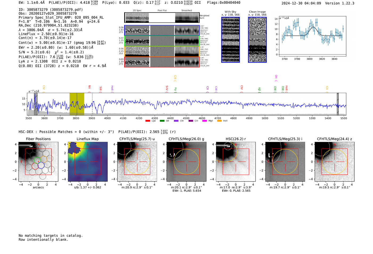Viewport: 373px width, 254px height.
Task: Click the purple HeII line marker
Action: pyautogui.click(x=112, y=89)
